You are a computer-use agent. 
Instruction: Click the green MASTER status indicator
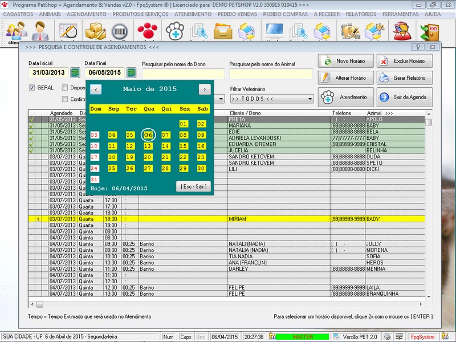[x=303, y=337]
